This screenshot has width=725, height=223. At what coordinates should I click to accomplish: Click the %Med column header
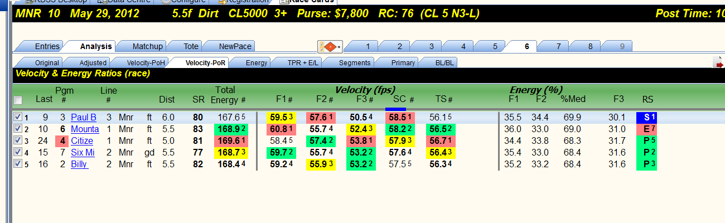pyautogui.click(x=573, y=100)
